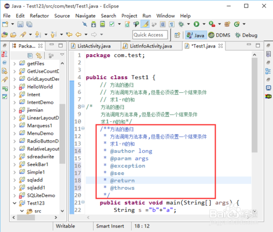Open the New file dropdown arrow

[13, 24]
